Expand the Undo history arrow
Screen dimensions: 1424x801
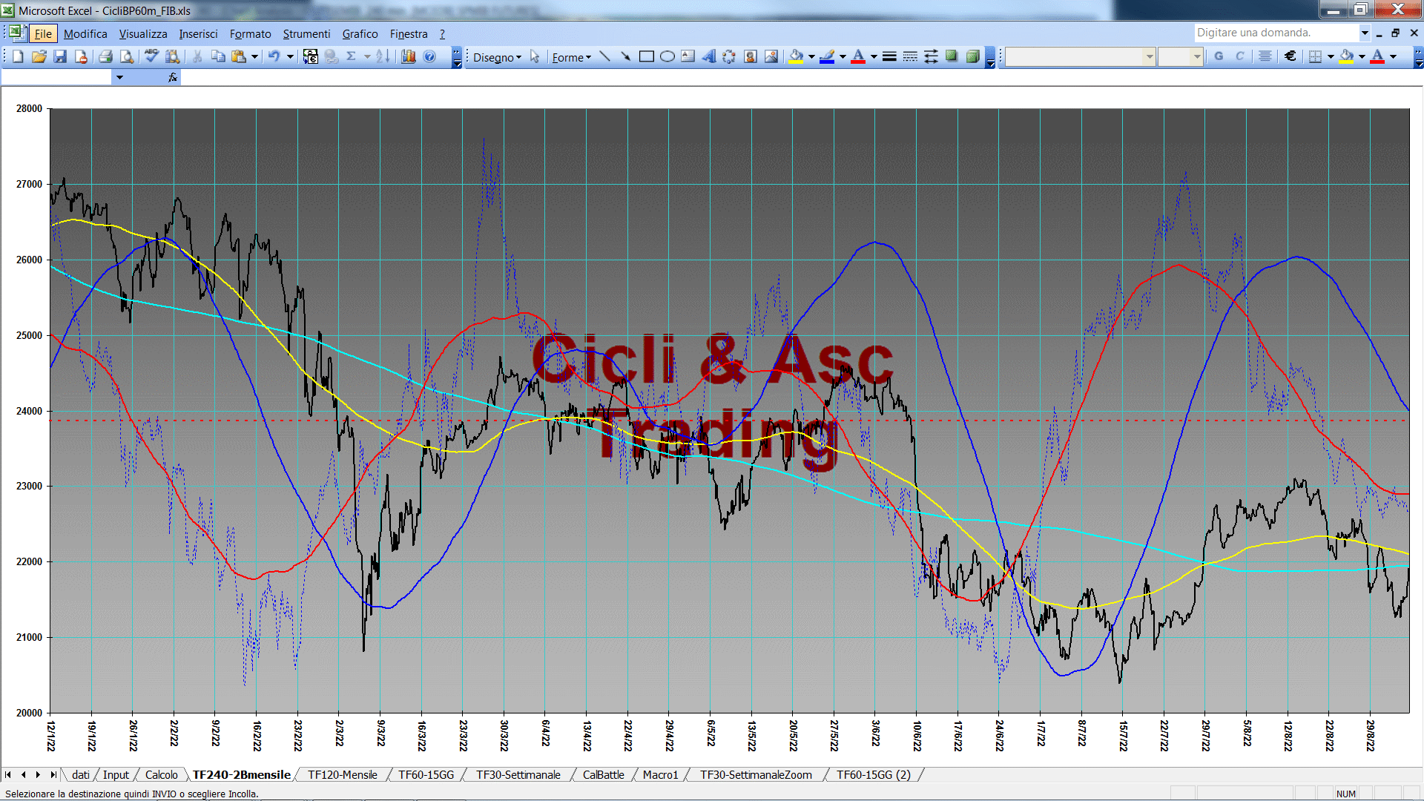point(290,56)
